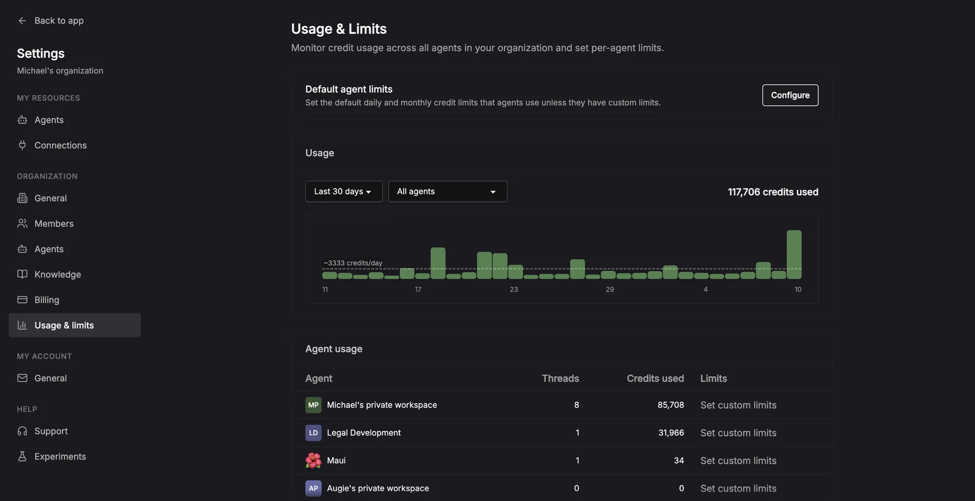
Task: Click the Threads column header
Action: [560, 378]
